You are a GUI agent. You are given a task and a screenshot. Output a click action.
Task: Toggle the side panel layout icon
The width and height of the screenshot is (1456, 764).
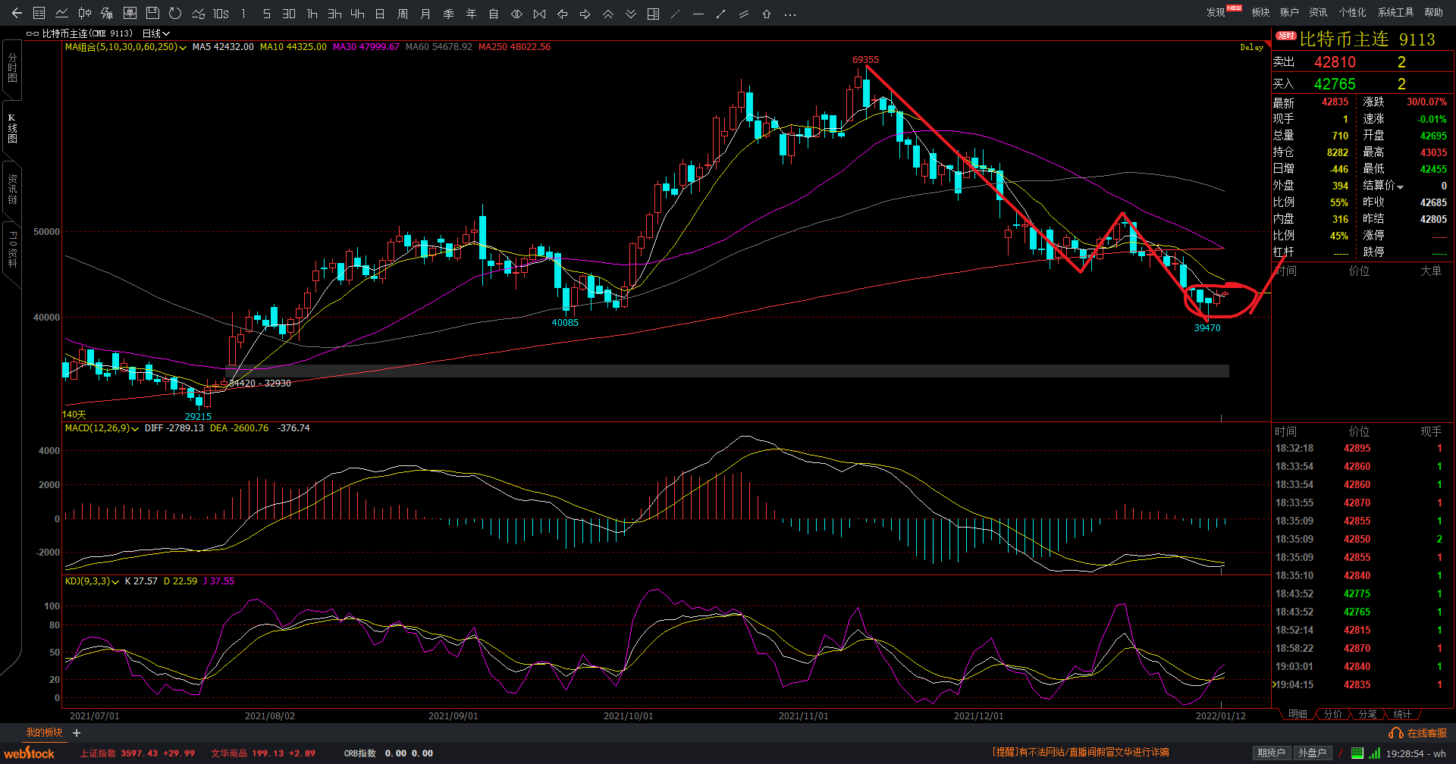point(653,14)
